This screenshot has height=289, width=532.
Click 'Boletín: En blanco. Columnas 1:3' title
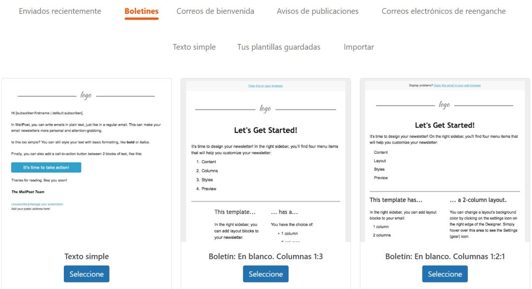pyautogui.click(x=266, y=256)
